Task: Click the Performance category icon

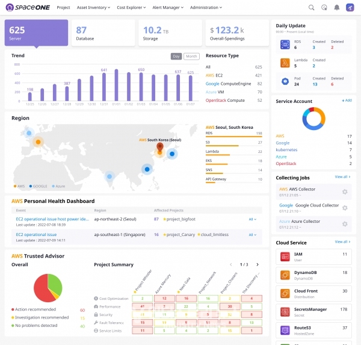Action: [96, 306]
